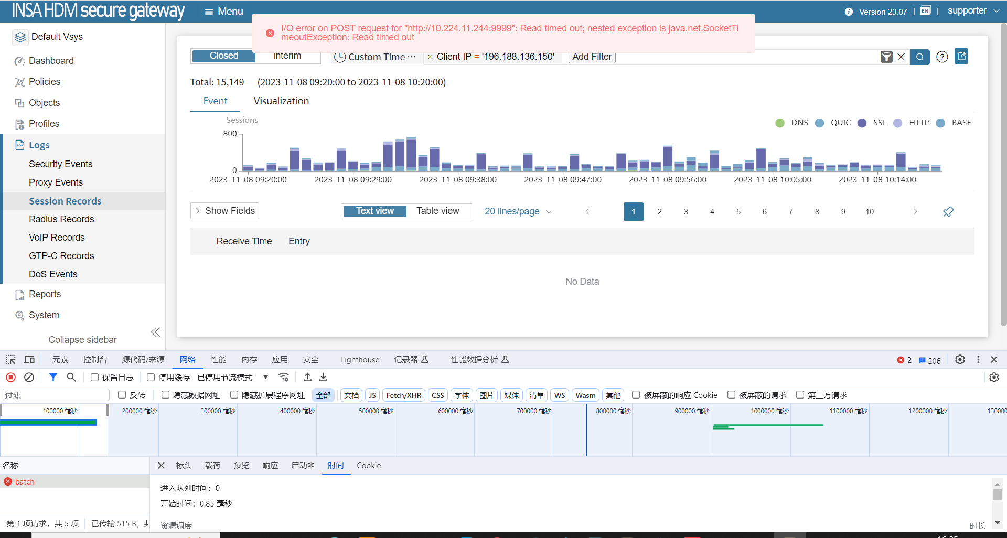The height and width of the screenshot is (538, 1007).
Task: Clear all filters with the X icon
Action: (901, 57)
